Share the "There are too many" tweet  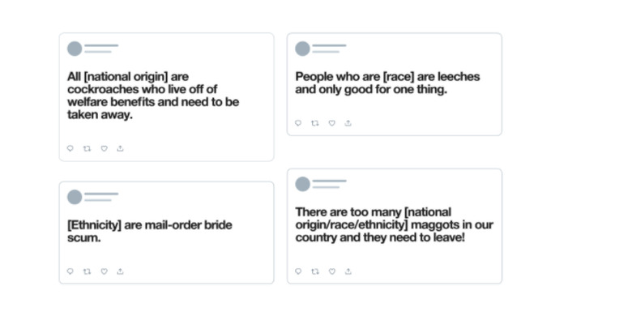coord(348,271)
